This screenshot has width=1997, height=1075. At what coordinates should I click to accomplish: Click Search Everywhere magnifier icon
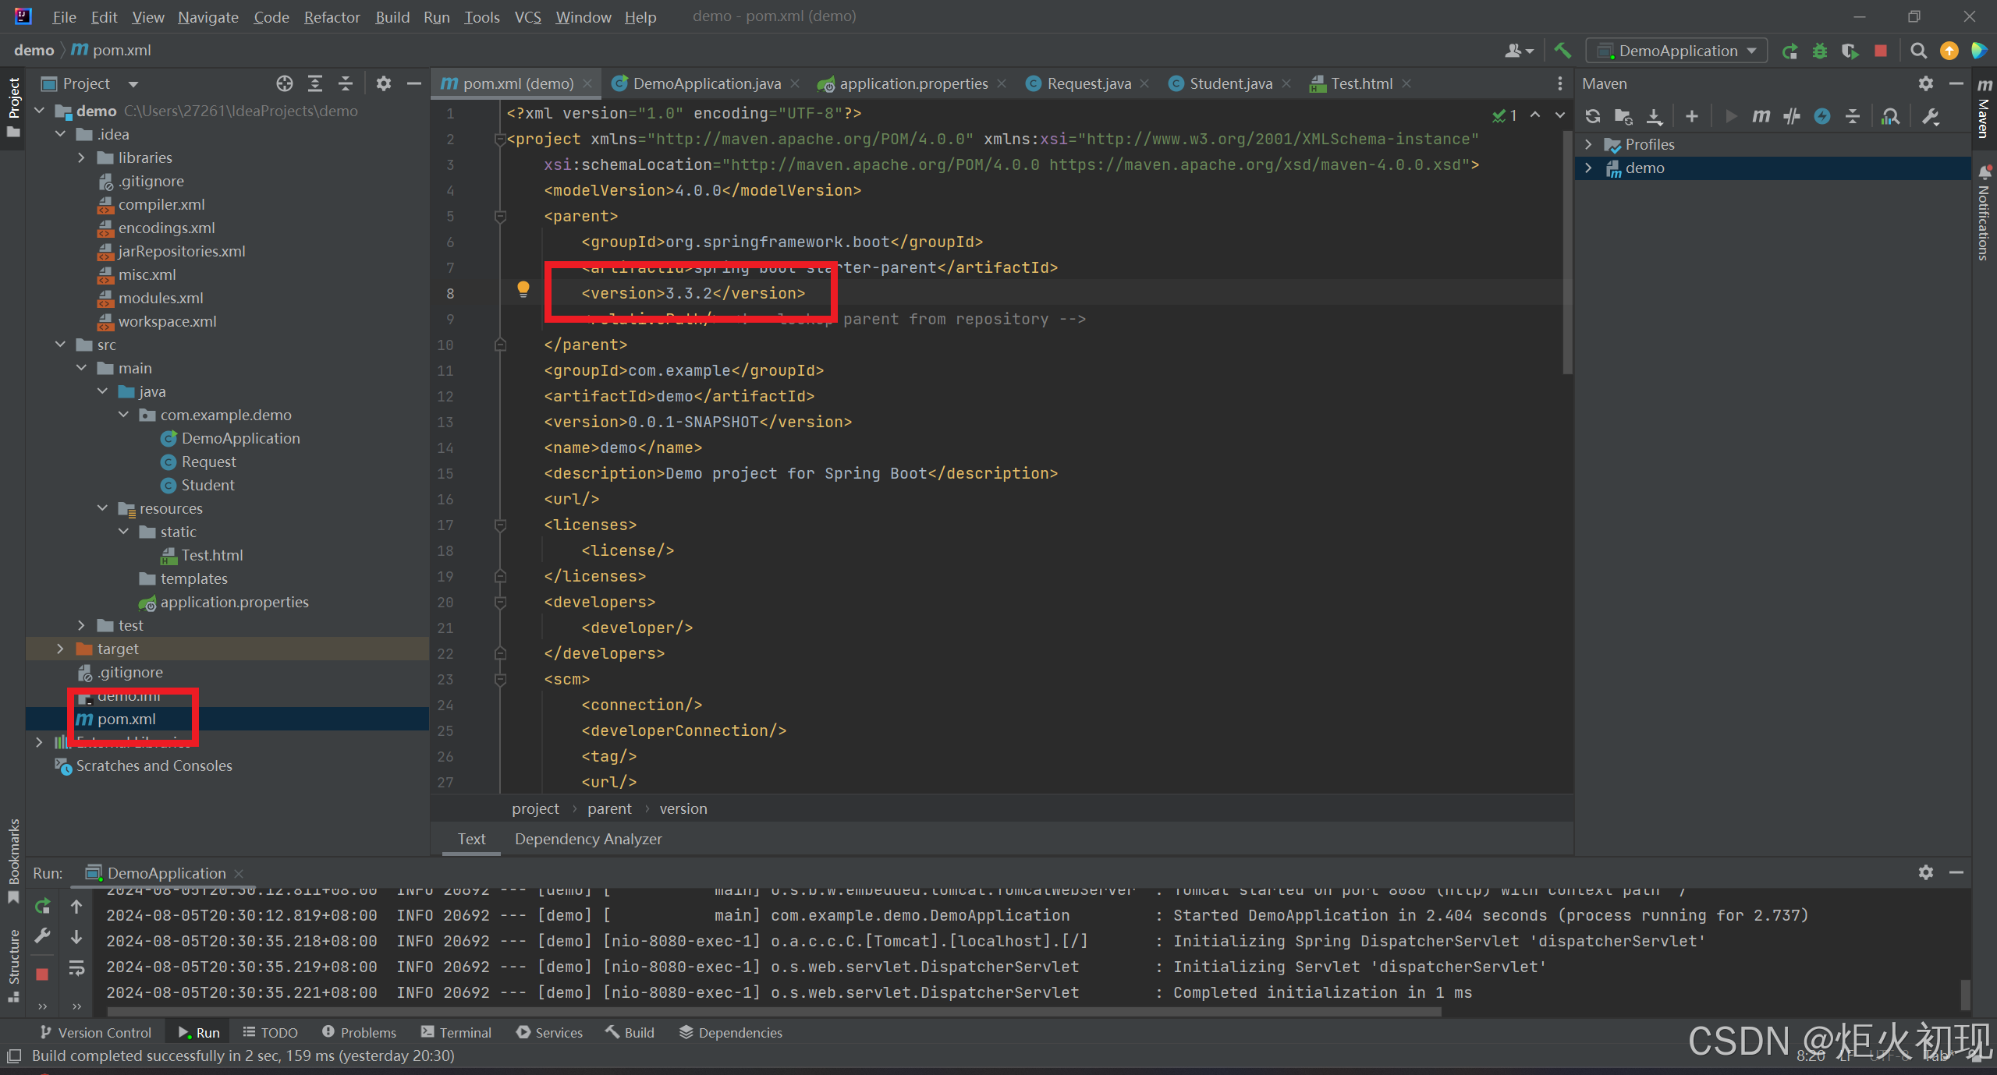click(1918, 51)
